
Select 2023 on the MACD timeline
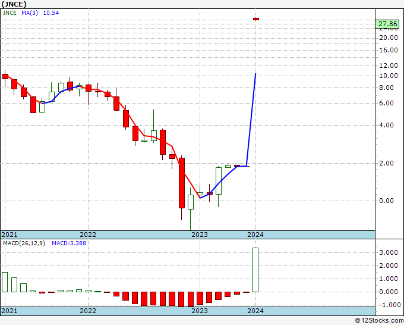pos(200,311)
